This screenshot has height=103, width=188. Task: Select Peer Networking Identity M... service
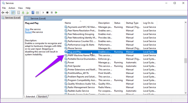111,38
